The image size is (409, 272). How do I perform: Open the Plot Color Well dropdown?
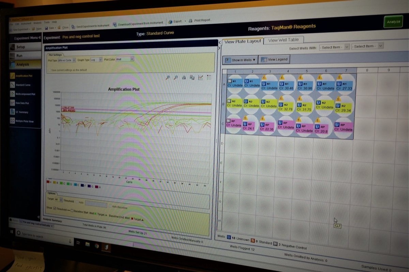(125, 59)
